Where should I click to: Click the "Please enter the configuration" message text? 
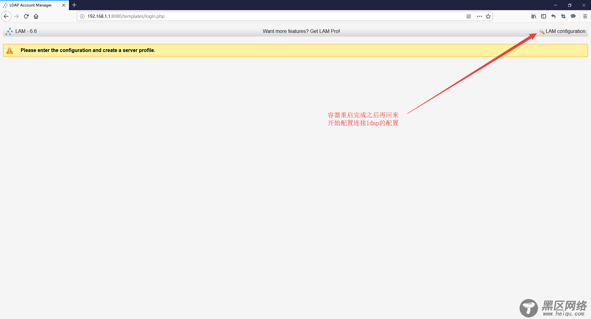coord(88,50)
